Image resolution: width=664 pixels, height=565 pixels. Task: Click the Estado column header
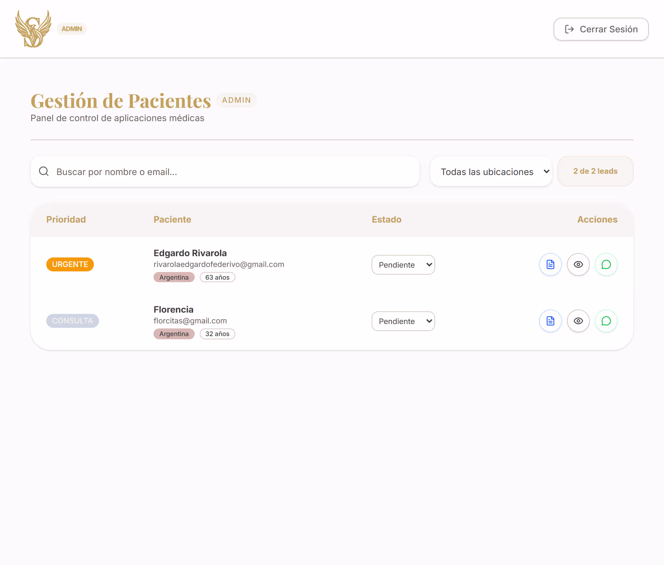(x=386, y=219)
